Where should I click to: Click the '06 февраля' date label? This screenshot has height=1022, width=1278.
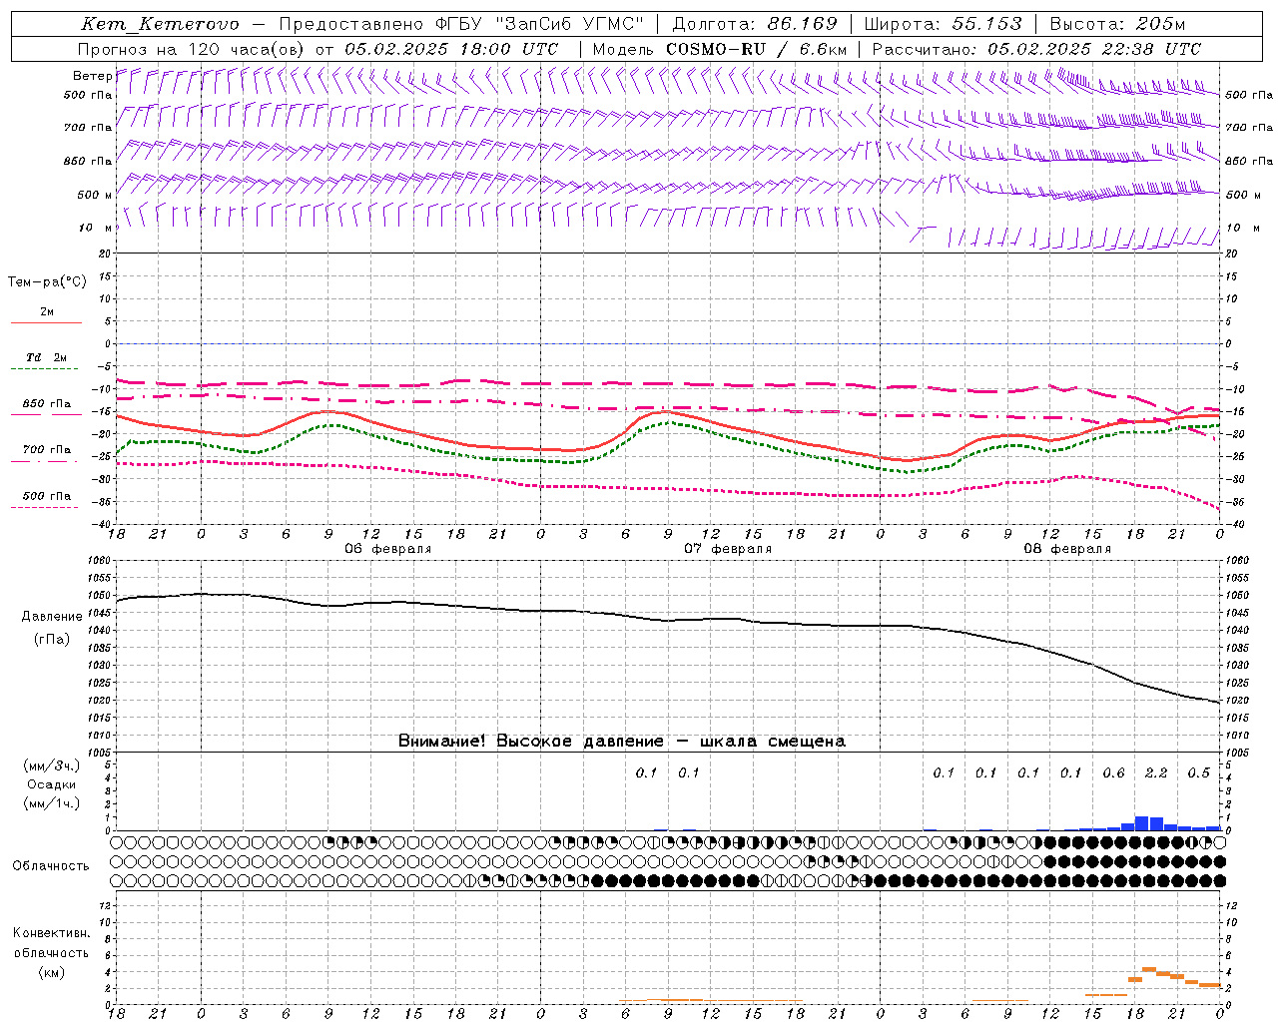pyautogui.click(x=387, y=549)
